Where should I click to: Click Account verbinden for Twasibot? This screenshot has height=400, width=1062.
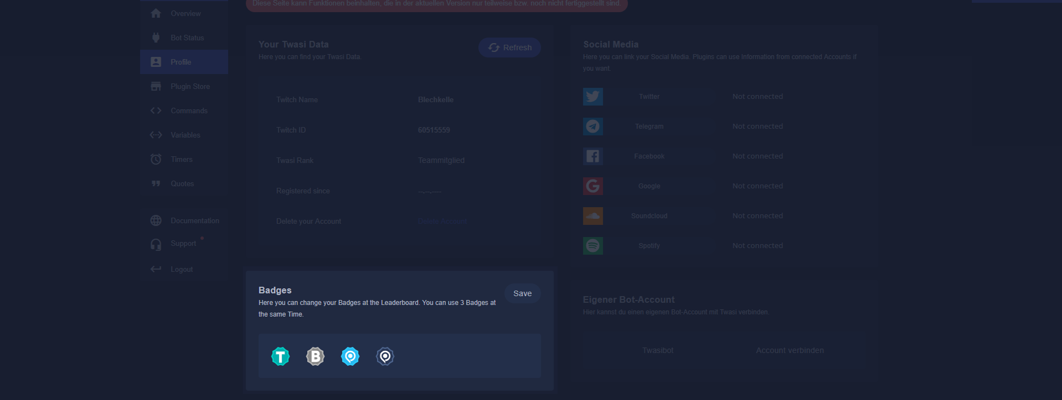(x=789, y=350)
